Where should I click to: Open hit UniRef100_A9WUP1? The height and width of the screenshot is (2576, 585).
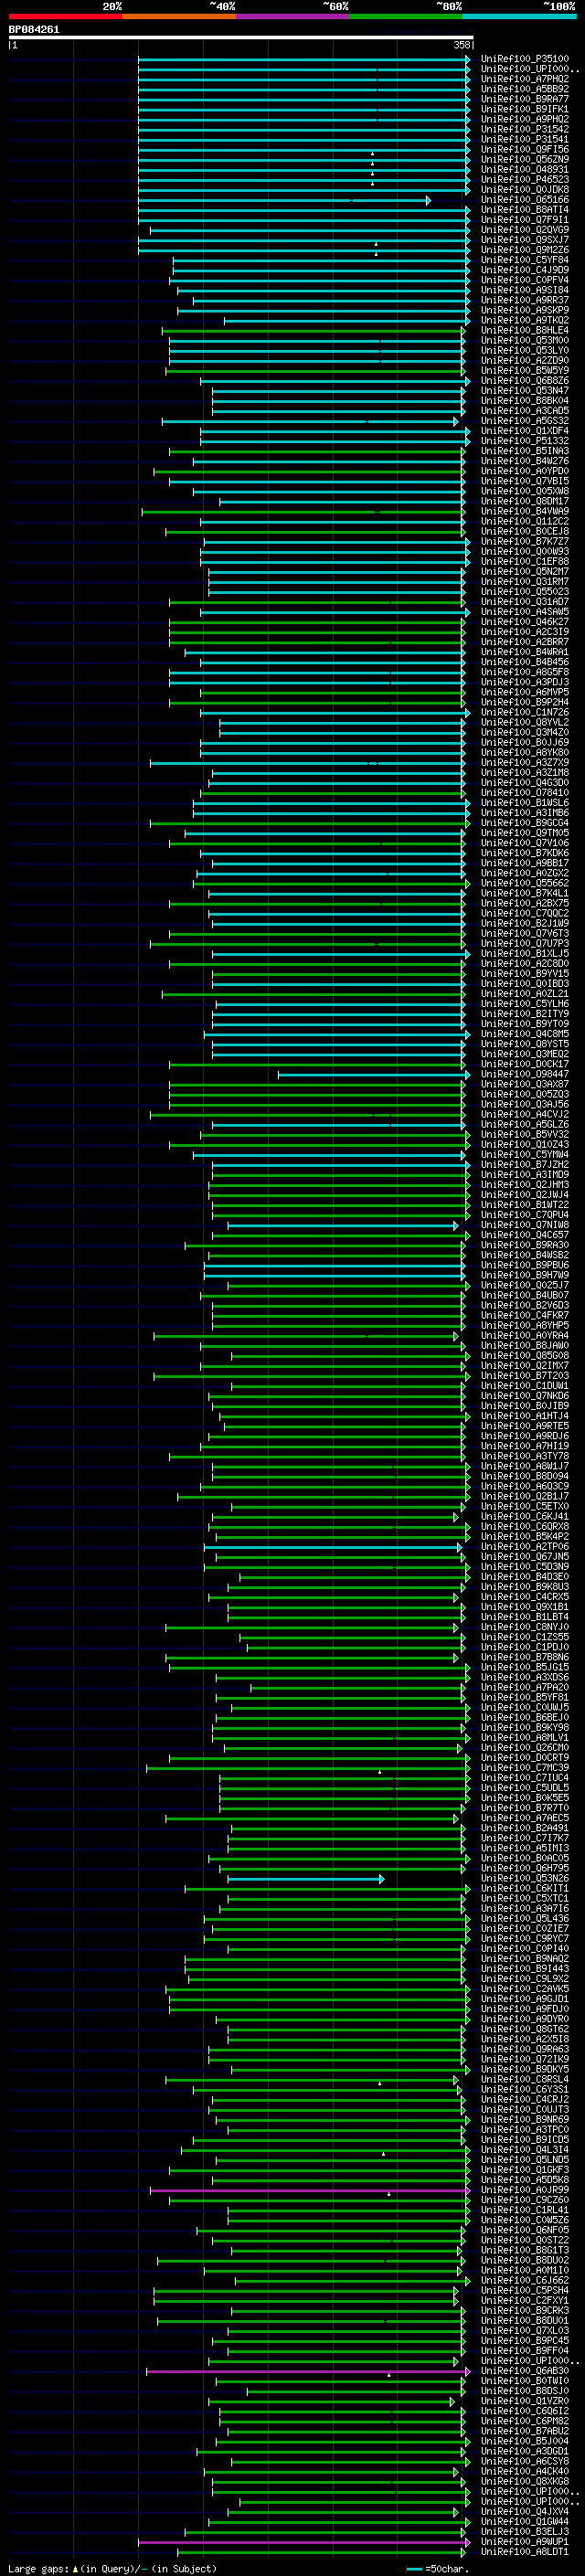click(x=525, y=2542)
